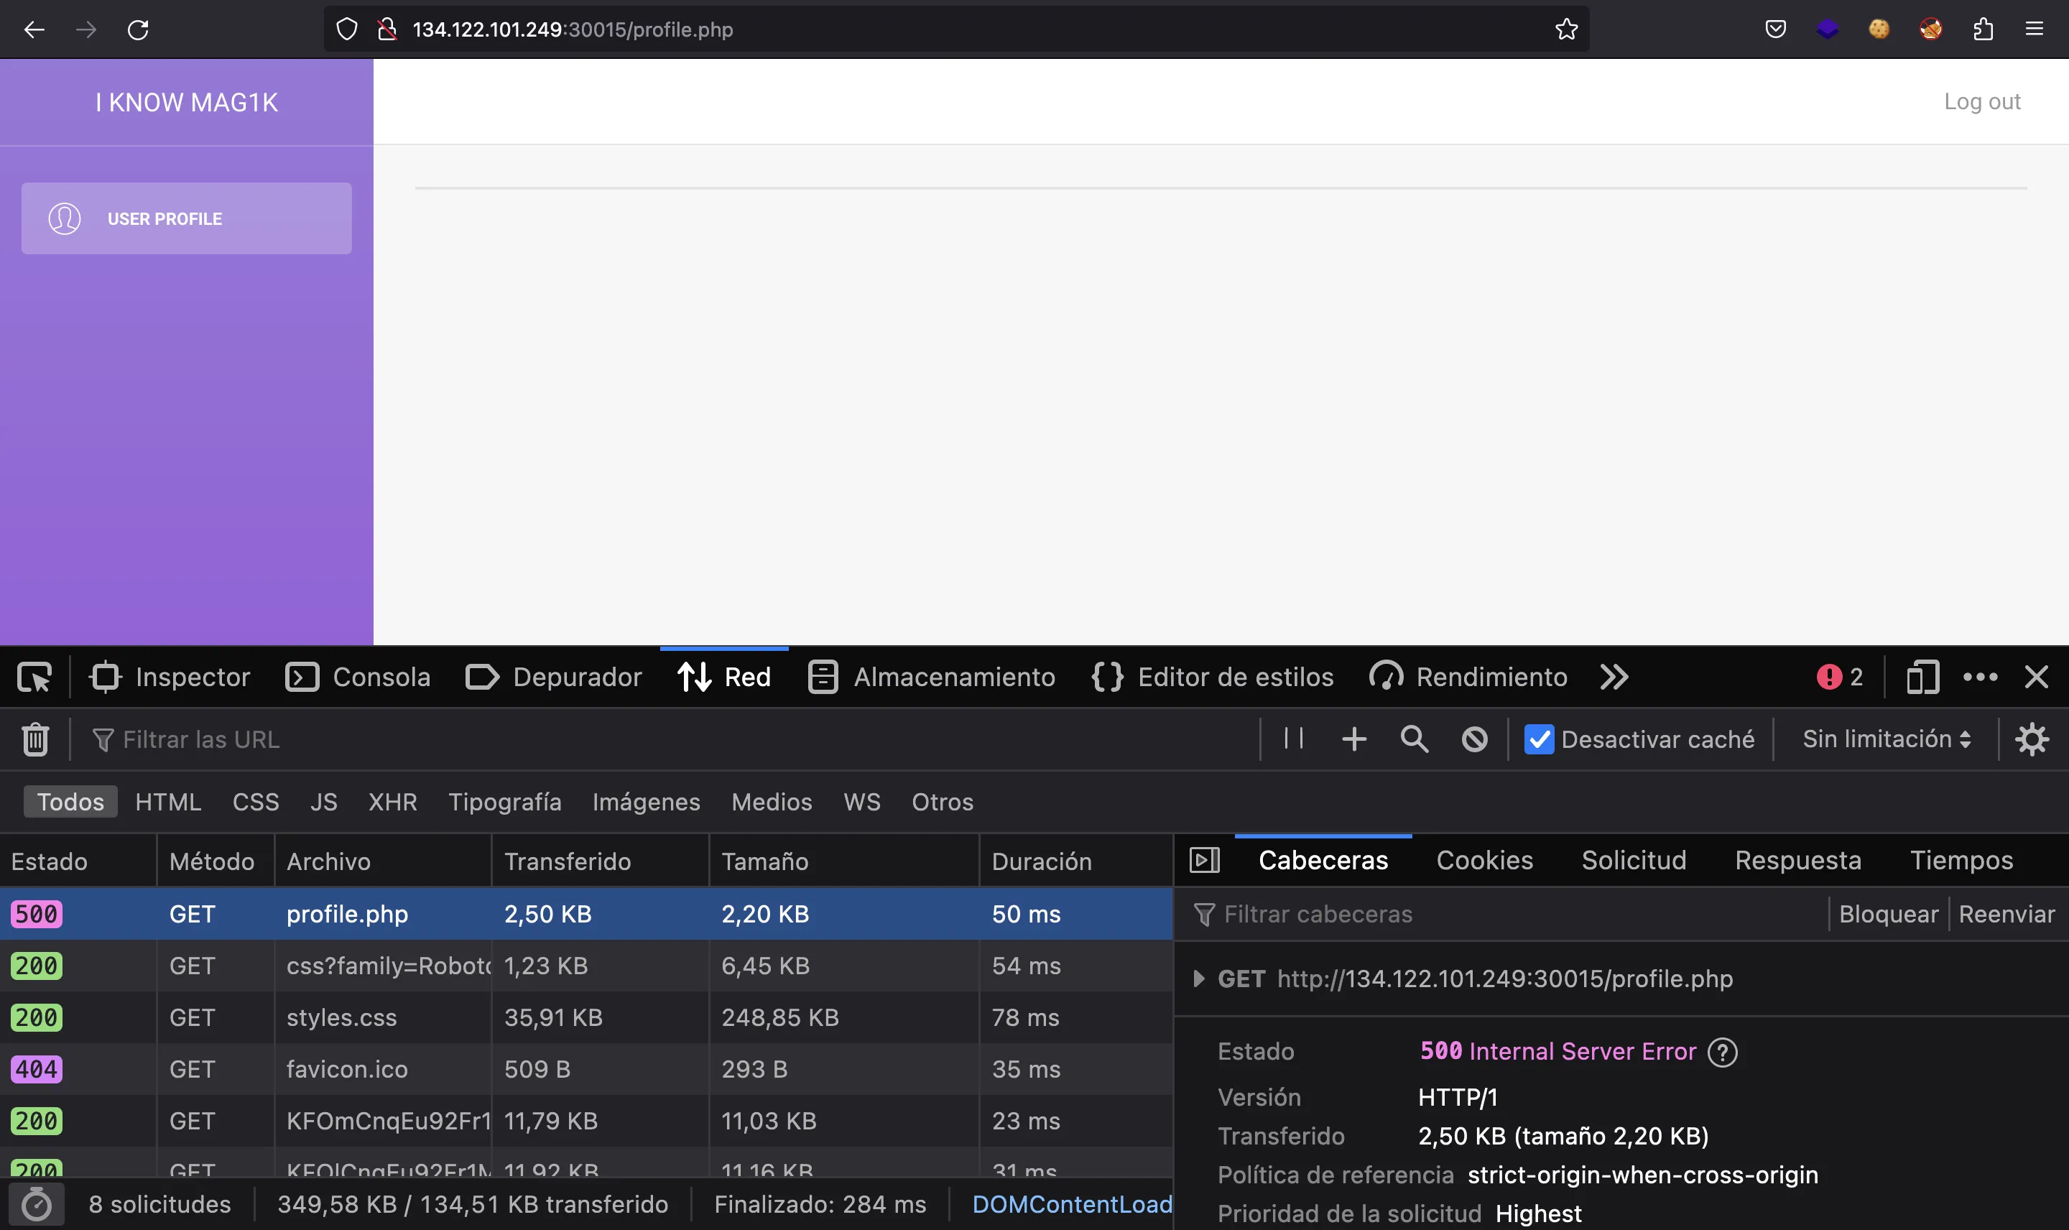
Task: Open DevTools three-dot options menu
Action: (x=1981, y=678)
